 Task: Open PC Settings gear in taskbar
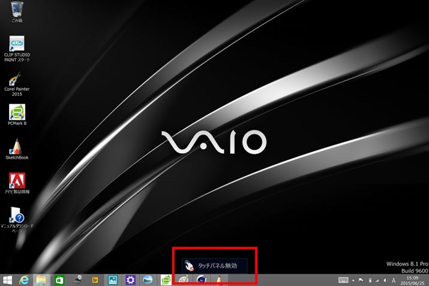[x=130, y=280]
